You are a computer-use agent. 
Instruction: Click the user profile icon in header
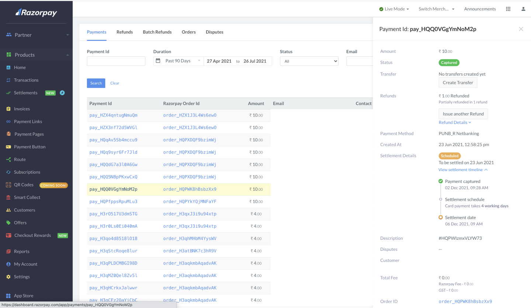523,9
